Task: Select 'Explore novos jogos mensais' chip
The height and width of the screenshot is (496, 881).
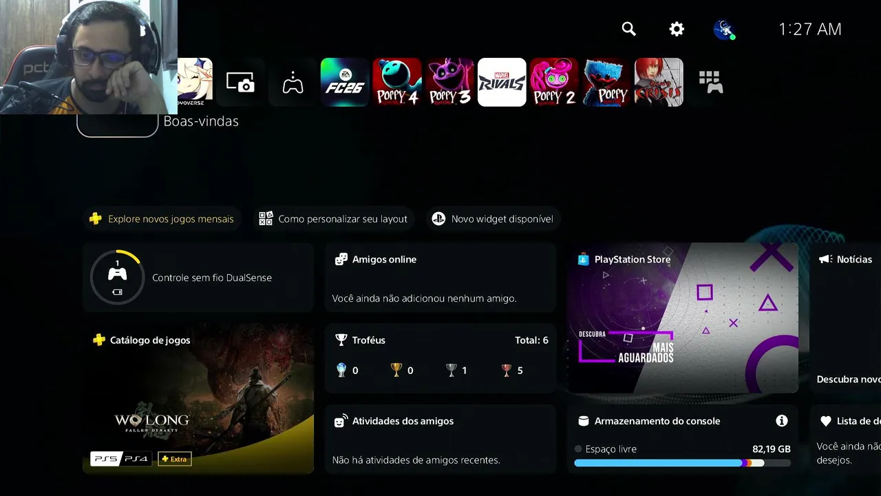Action: click(162, 219)
